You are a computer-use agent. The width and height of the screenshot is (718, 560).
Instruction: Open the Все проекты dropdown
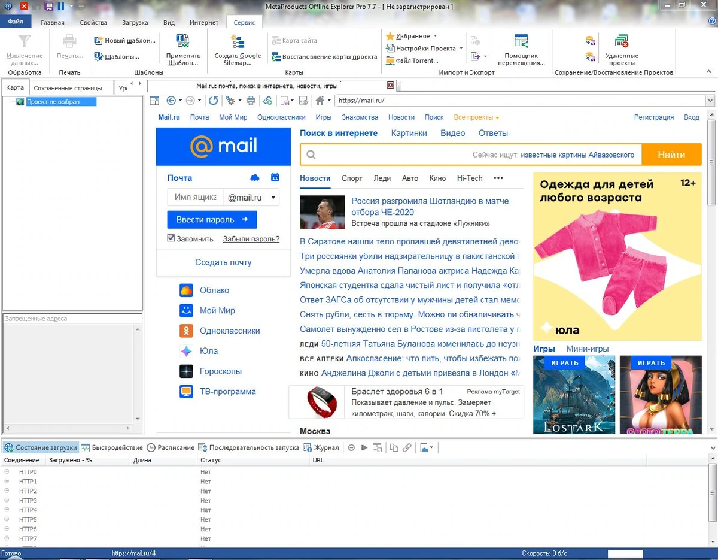point(476,117)
